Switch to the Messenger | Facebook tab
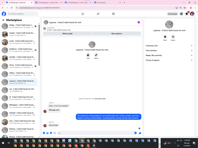This screenshot has height=148, width=198. (x=19, y=2)
